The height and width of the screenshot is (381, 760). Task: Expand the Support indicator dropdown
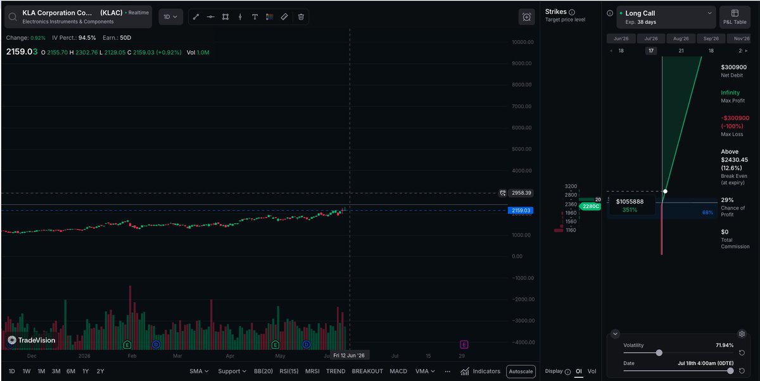232,372
